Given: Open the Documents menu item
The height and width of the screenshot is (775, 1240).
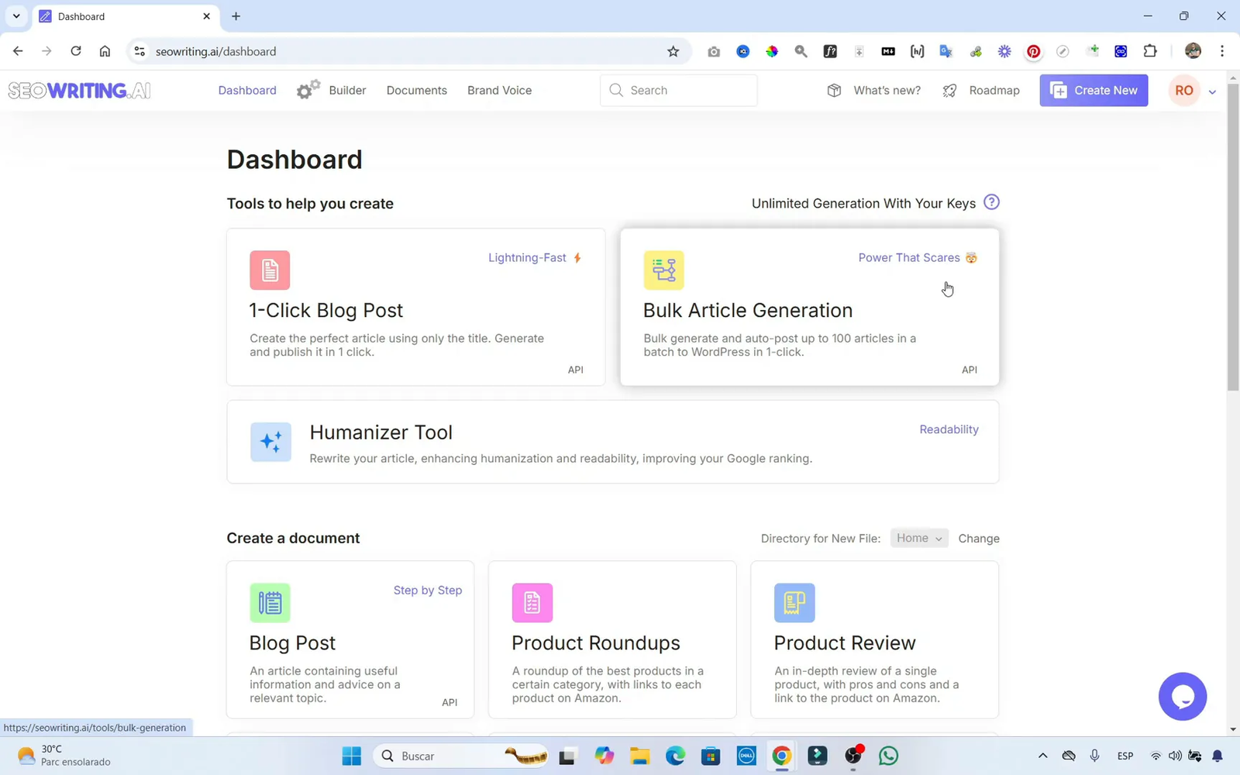Looking at the screenshot, I should 416,90.
